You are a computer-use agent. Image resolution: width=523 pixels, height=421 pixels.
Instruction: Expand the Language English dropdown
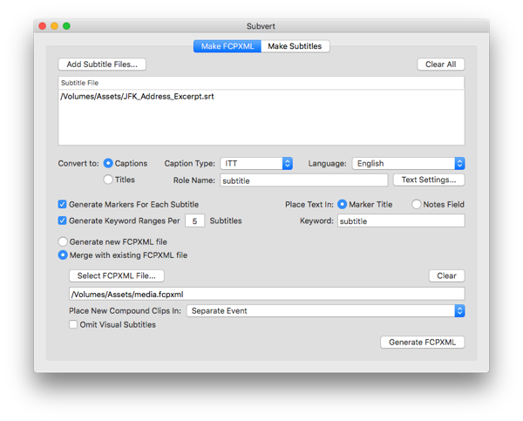pos(407,163)
